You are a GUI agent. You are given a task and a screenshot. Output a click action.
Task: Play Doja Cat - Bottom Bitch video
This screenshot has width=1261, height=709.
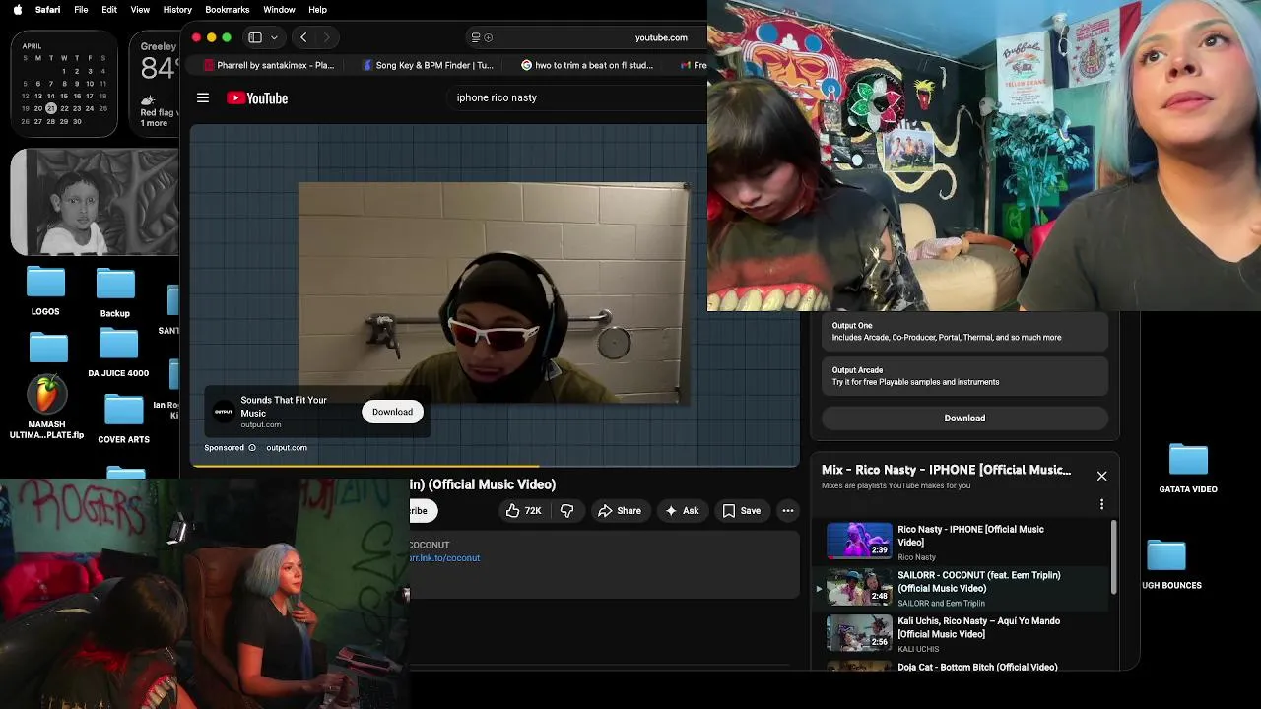(x=964, y=667)
